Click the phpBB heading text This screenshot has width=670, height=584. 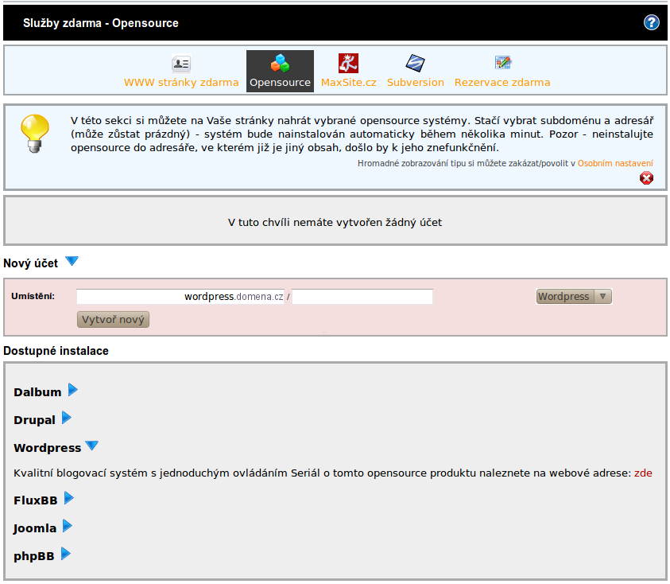tap(33, 556)
